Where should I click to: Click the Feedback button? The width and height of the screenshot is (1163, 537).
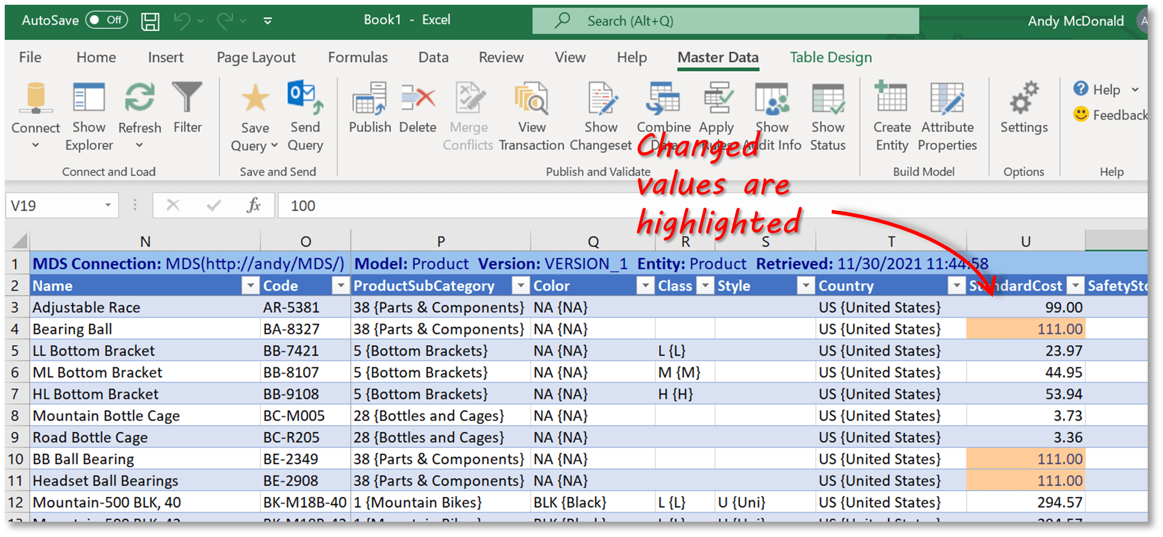[x=1111, y=115]
